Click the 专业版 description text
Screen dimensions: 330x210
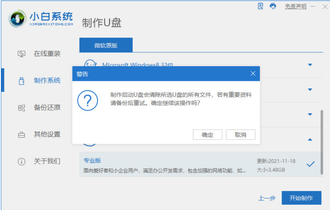tap(165, 170)
